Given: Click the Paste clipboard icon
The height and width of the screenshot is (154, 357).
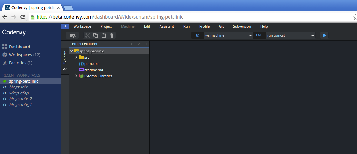Looking at the screenshot, I should click(104, 35).
